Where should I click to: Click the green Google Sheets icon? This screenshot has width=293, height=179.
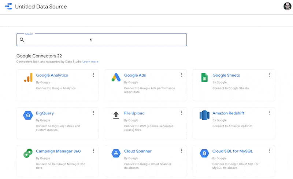(204, 77)
